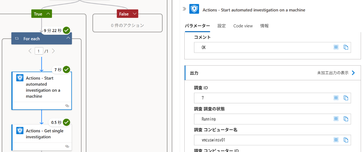Click the コメント field label
This screenshot has width=363, height=152.
[x=203, y=37]
